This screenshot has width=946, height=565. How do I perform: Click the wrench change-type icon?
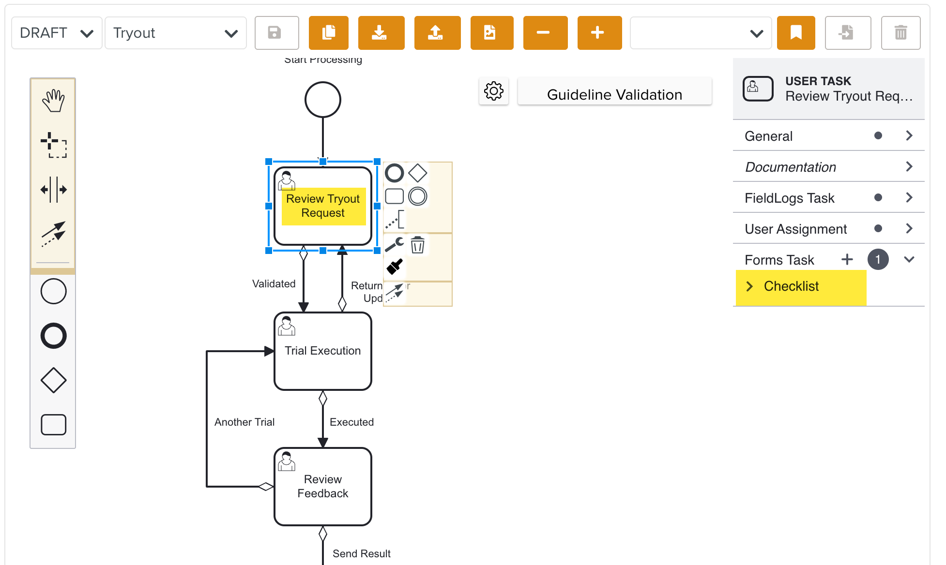395,245
